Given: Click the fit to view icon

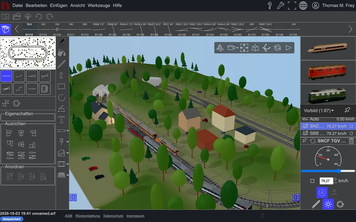Looking at the screenshot, I should 244,48.
